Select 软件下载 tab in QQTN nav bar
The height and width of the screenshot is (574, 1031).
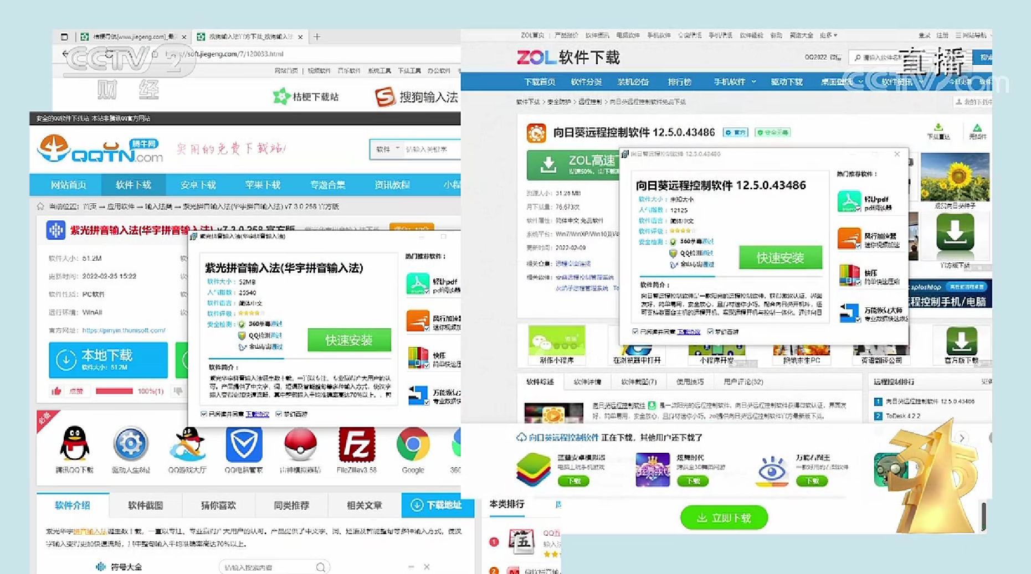point(134,185)
